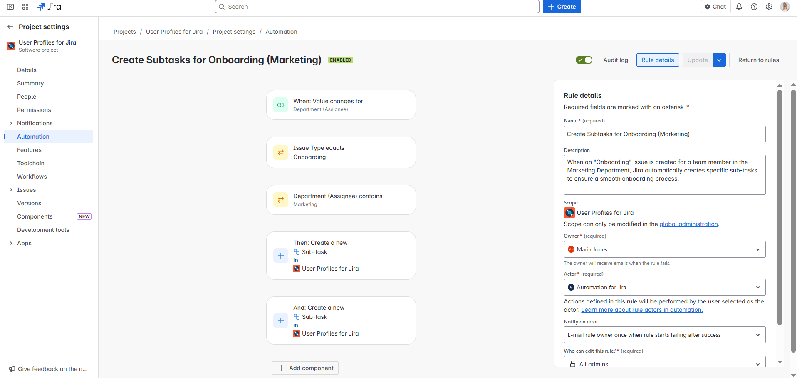Follow the global administration link

tap(688, 224)
